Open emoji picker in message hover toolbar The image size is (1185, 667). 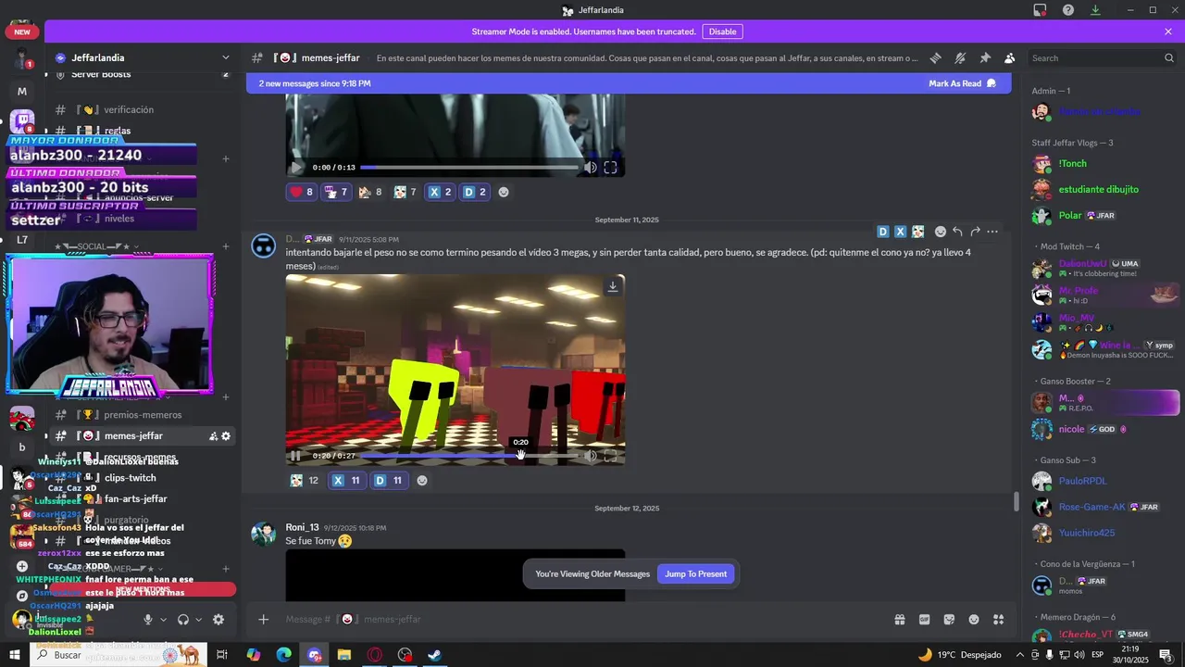tap(941, 232)
